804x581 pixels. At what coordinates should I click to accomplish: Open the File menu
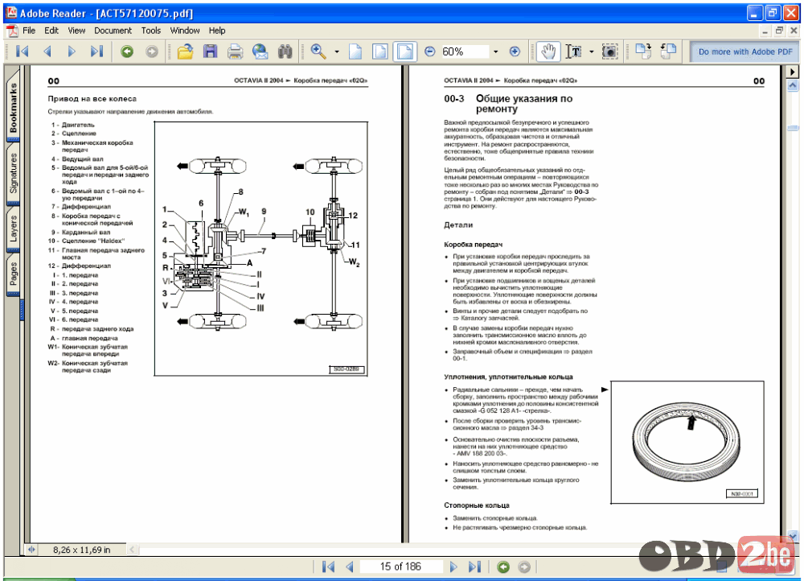(x=29, y=31)
